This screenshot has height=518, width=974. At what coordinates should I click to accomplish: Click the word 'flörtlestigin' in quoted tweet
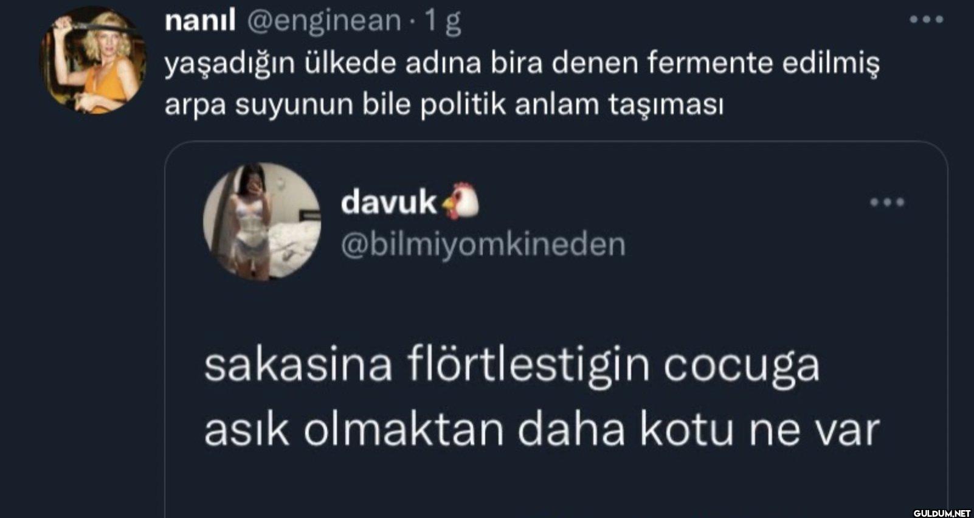pyautogui.click(x=528, y=367)
